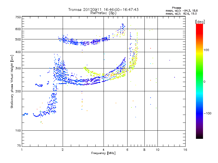The height and width of the screenshot is (163, 218).
Task: Click y-axis label 100
Action: (x=18, y=131)
